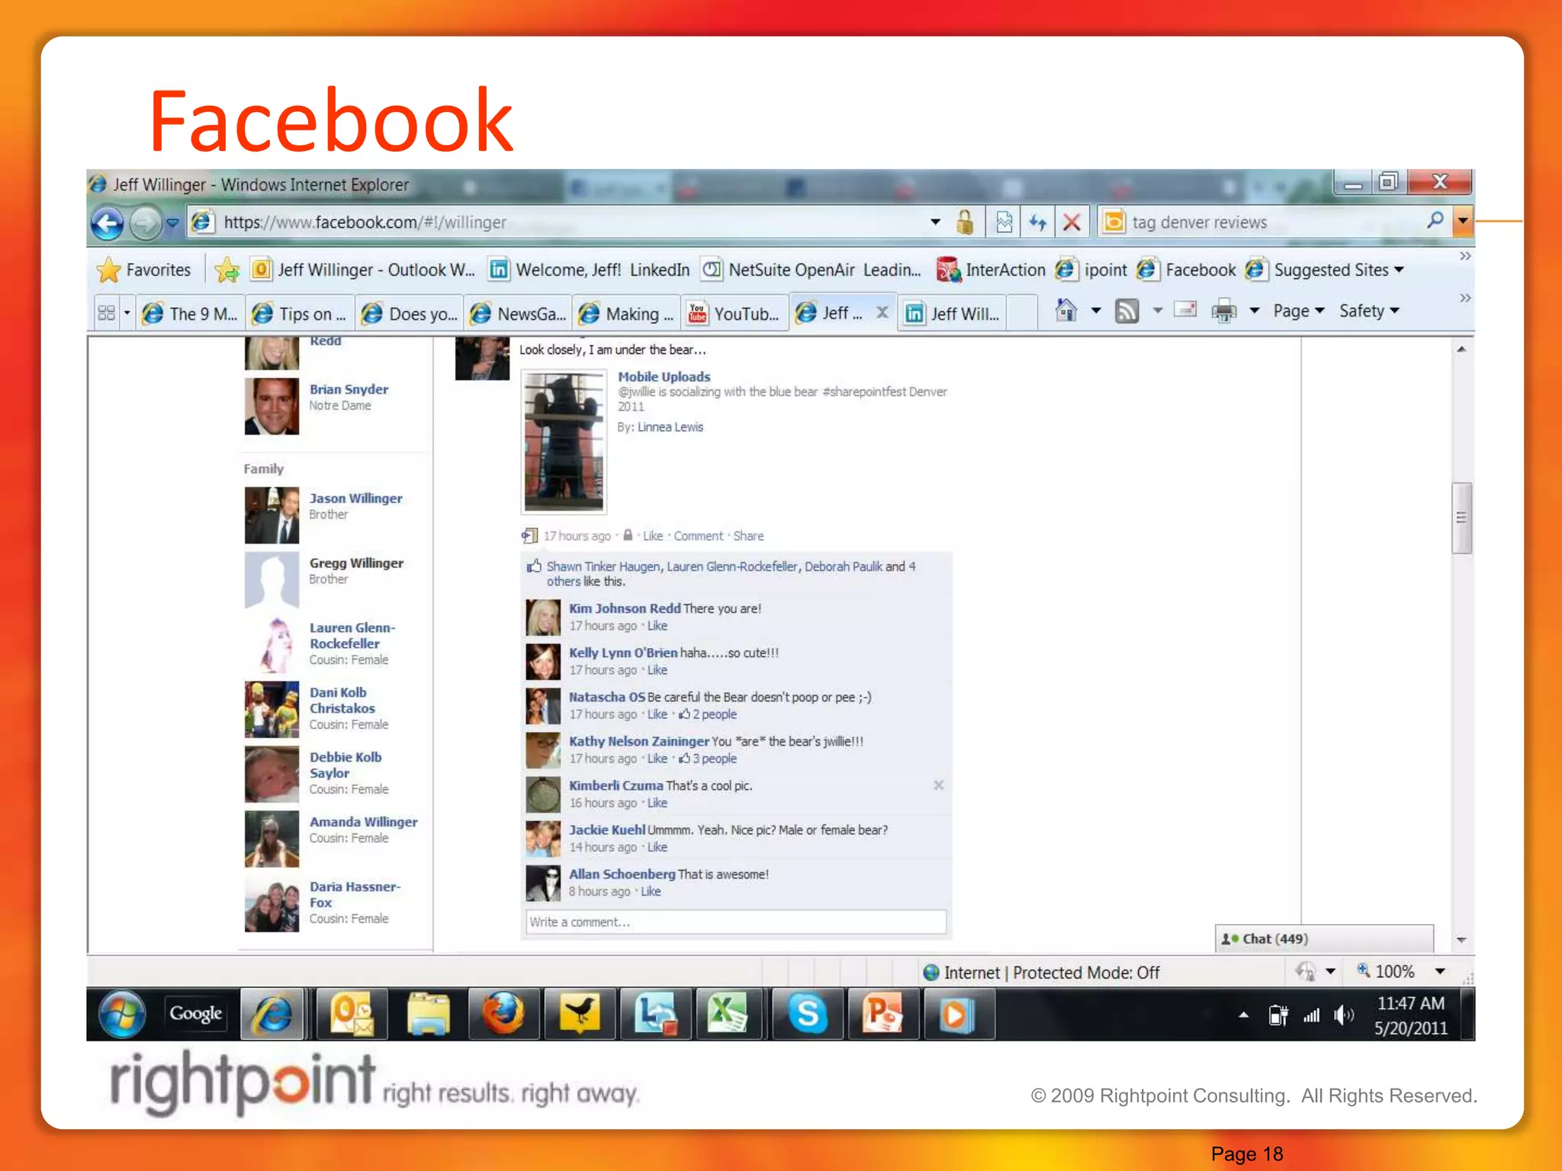
Task: Click the Write a comment field
Action: 736,922
